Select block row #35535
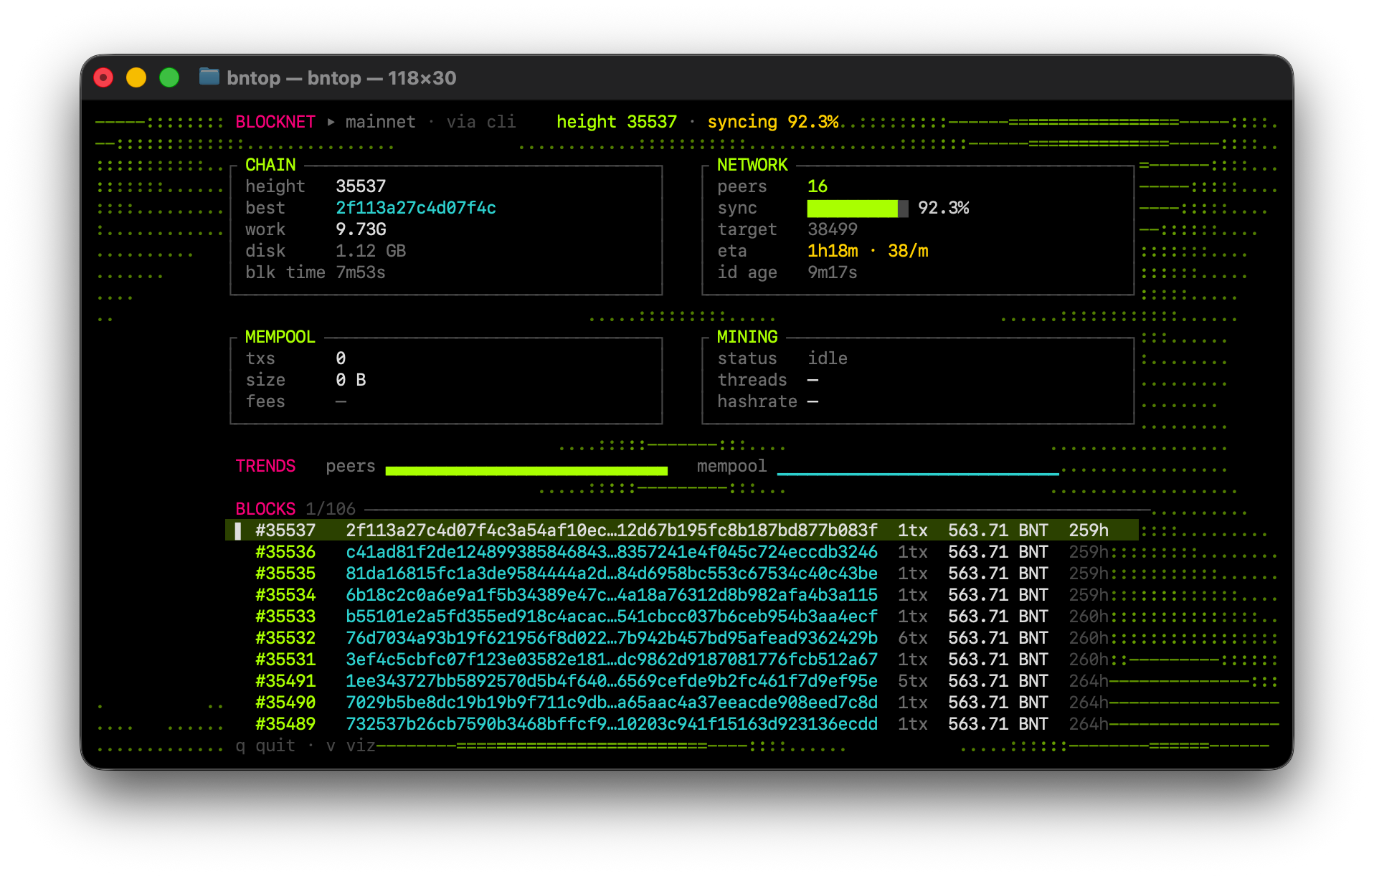This screenshot has width=1374, height=876. [681, 573]
